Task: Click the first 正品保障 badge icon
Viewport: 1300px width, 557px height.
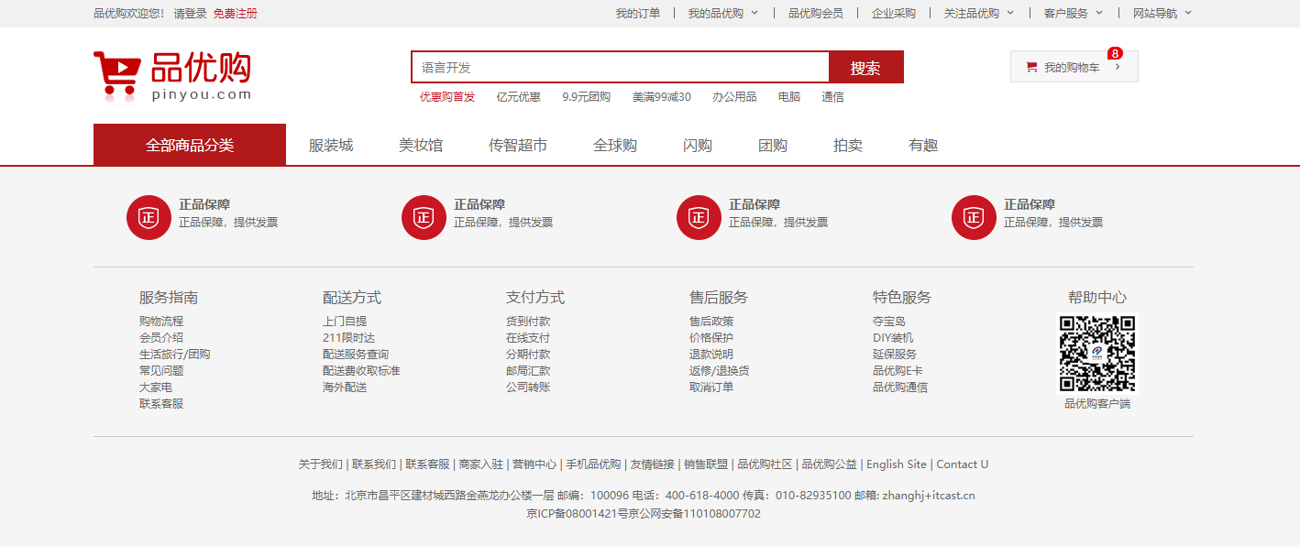Action: tap(149, 217)
